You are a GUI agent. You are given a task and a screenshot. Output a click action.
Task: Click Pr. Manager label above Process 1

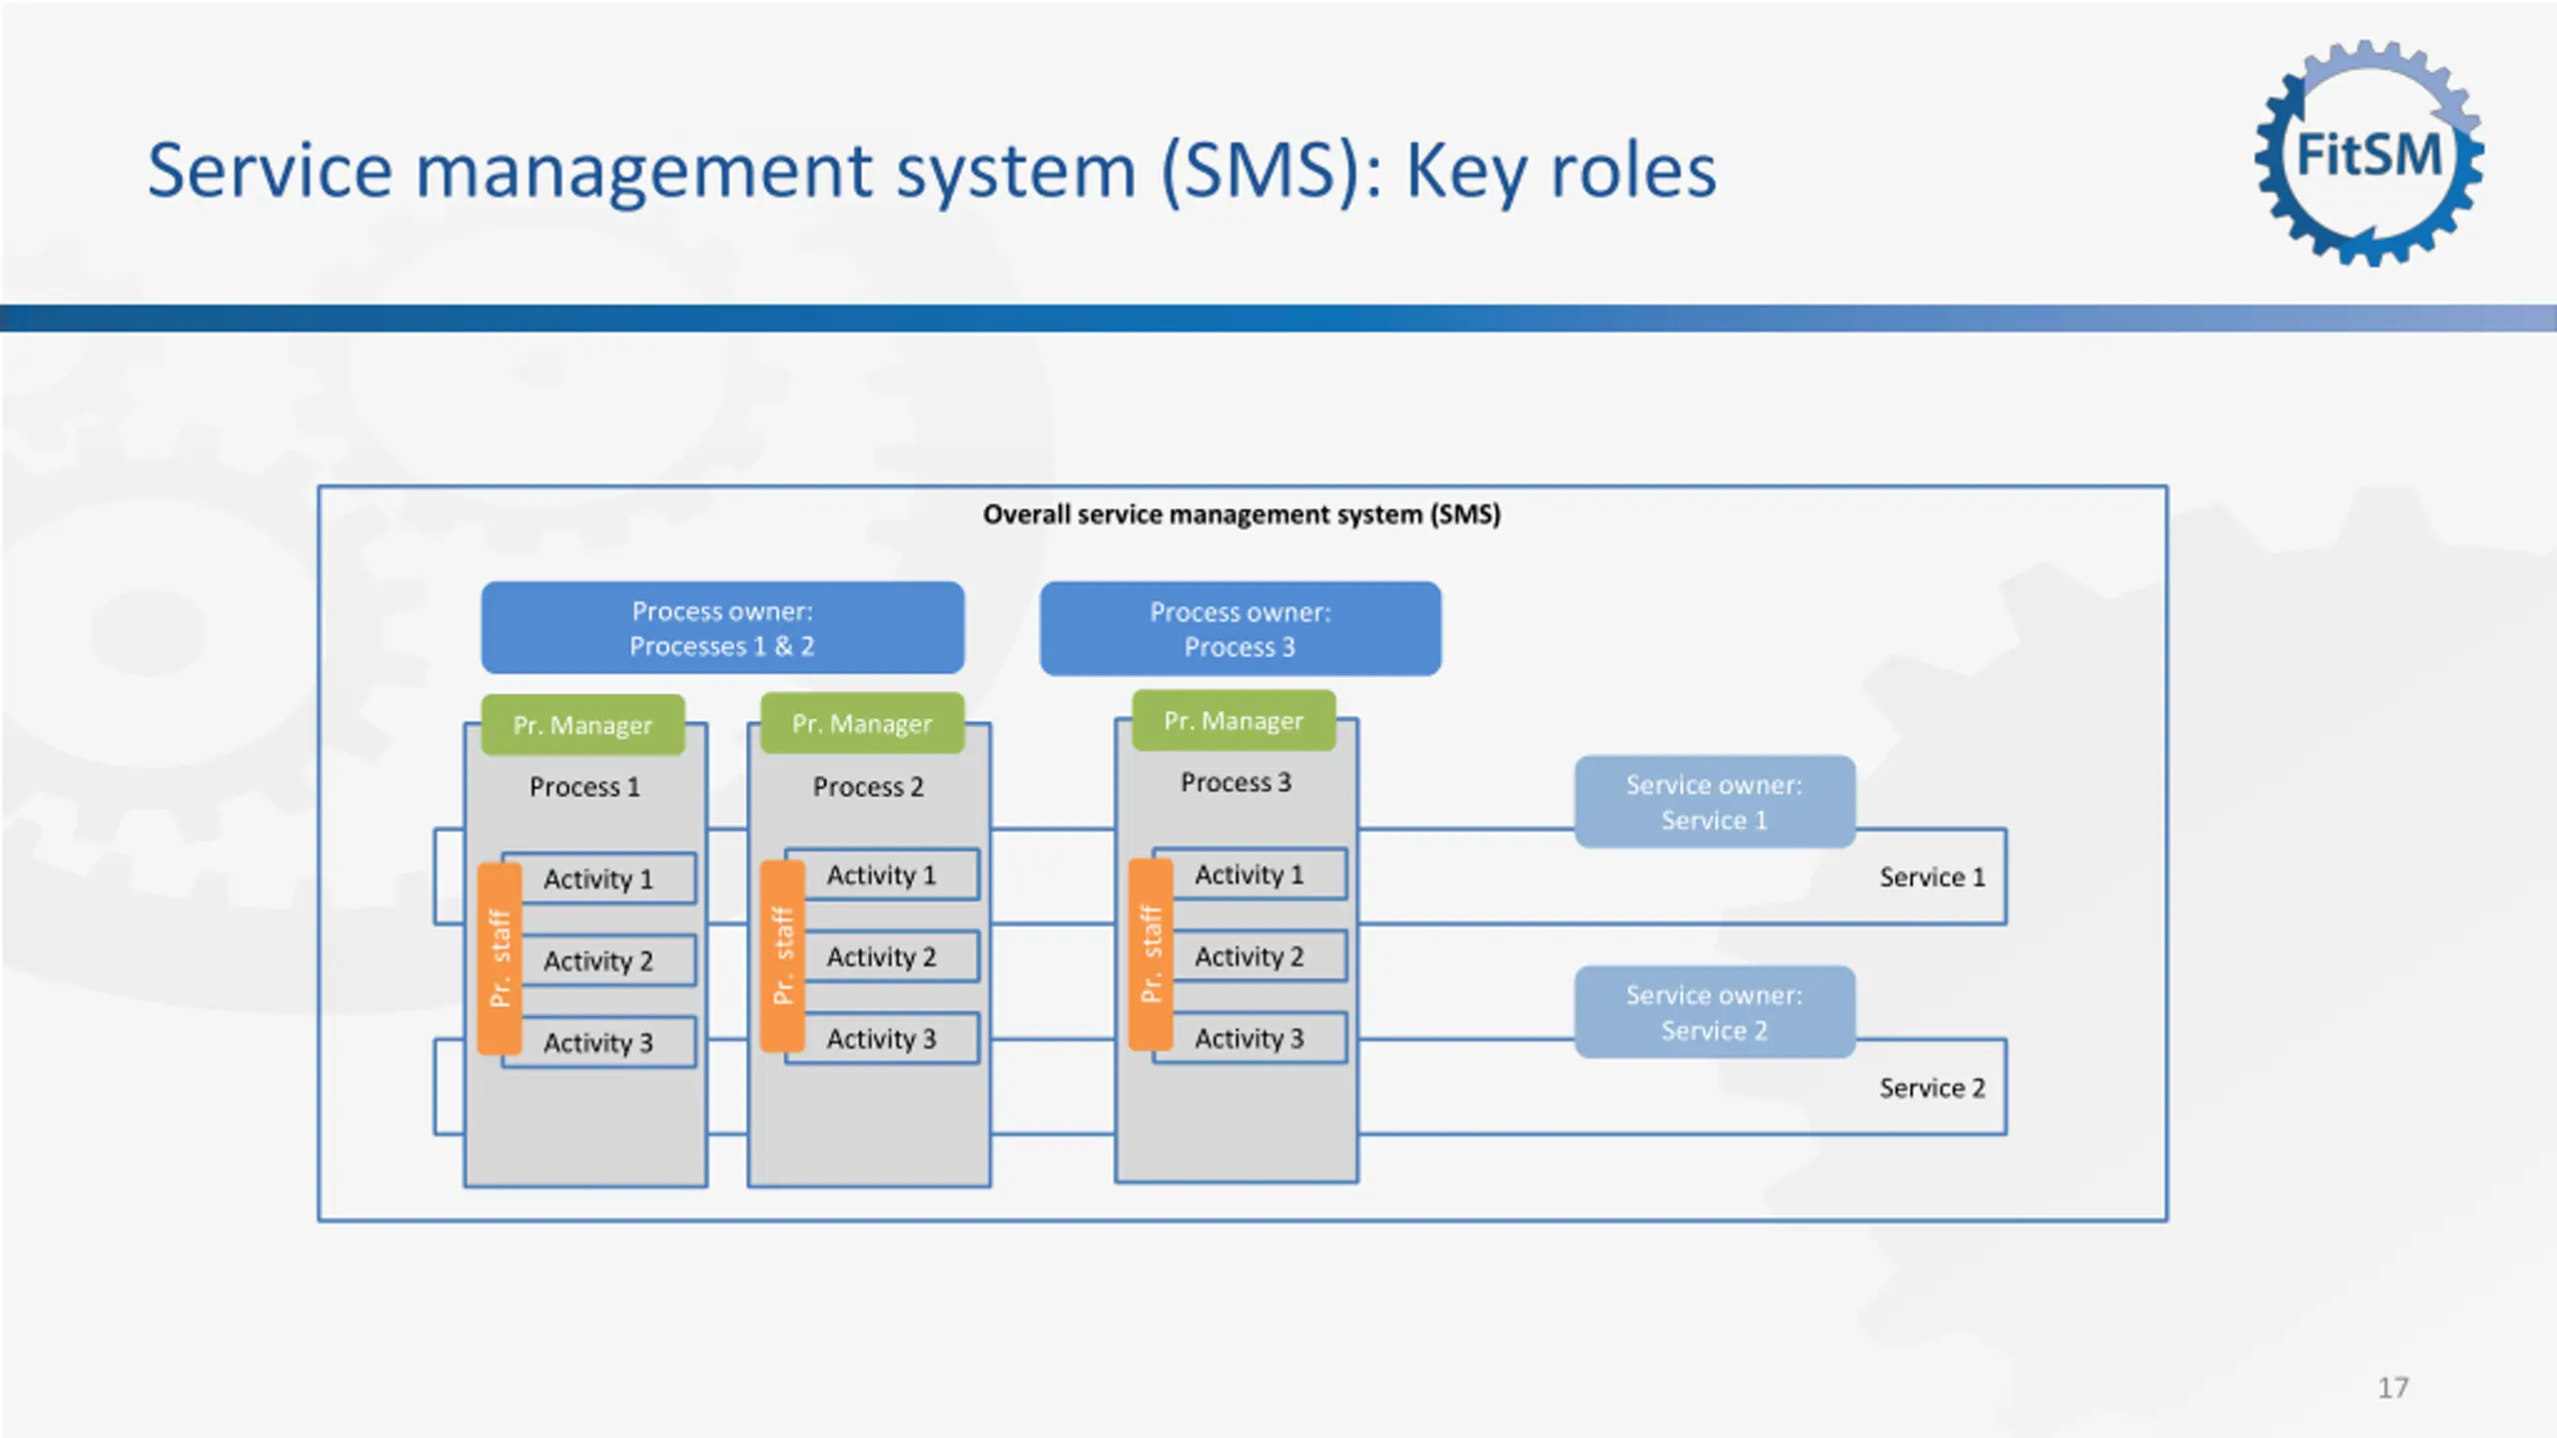click(x=582, y=725)
